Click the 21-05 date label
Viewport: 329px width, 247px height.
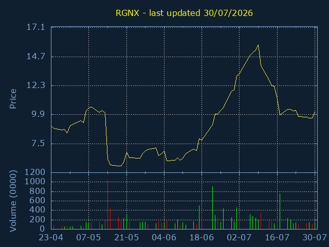coord(126,238)
